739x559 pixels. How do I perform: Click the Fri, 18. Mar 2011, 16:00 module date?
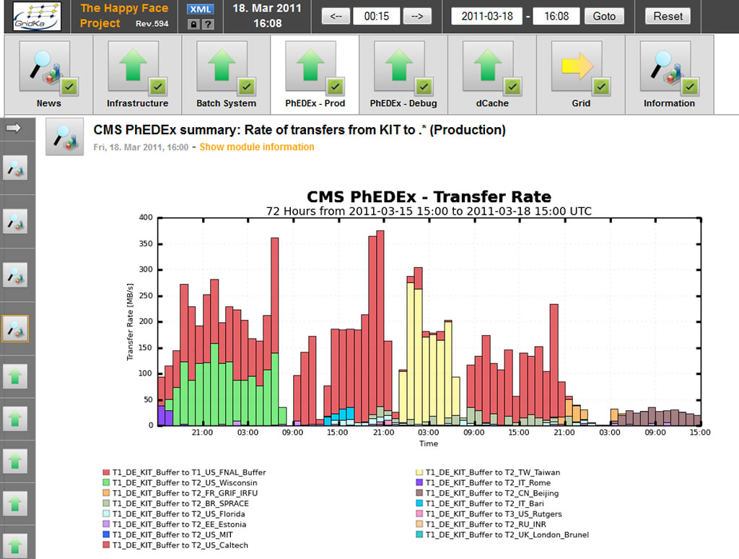tap(141, 147)
